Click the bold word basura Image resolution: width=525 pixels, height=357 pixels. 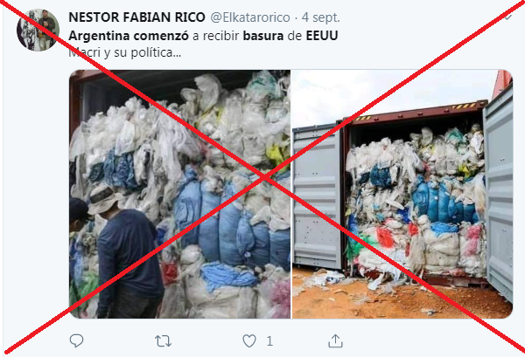point(263,36)
